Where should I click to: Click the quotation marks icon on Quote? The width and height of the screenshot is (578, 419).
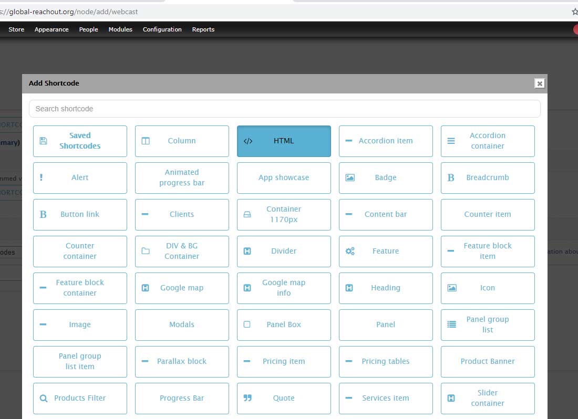point(247,398)
